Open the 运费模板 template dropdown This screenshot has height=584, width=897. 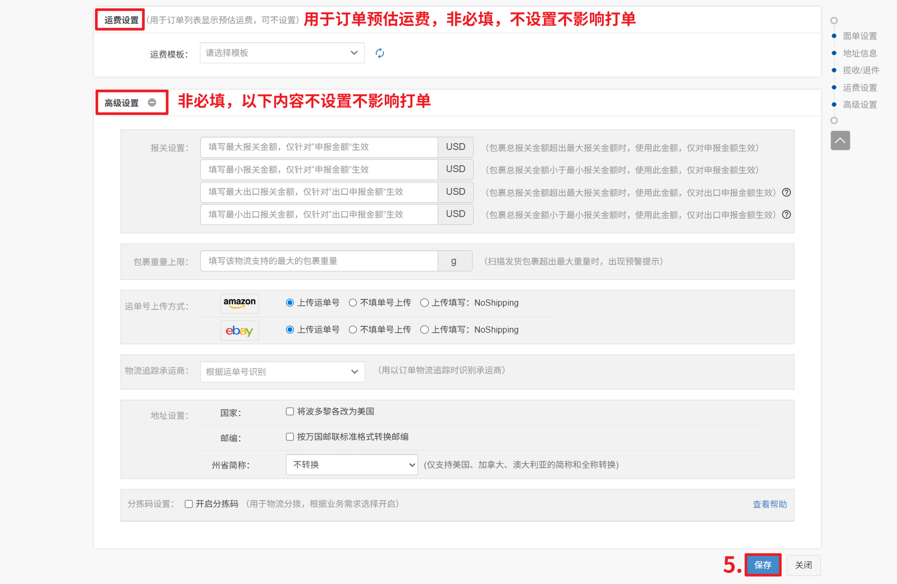pyautogui.click(x=282, y=53)
